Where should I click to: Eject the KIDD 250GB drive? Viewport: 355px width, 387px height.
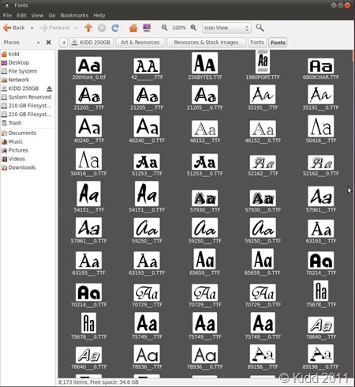pyautogui.click(x=49, y=88)
